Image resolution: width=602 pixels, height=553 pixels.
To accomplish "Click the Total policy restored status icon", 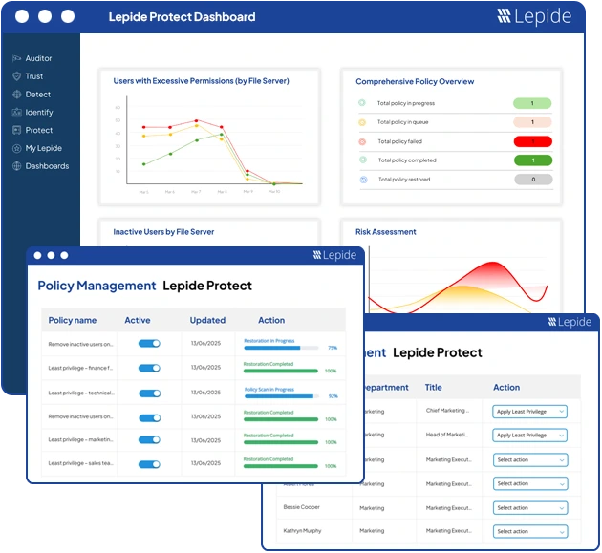I will (x=363, y=180).
